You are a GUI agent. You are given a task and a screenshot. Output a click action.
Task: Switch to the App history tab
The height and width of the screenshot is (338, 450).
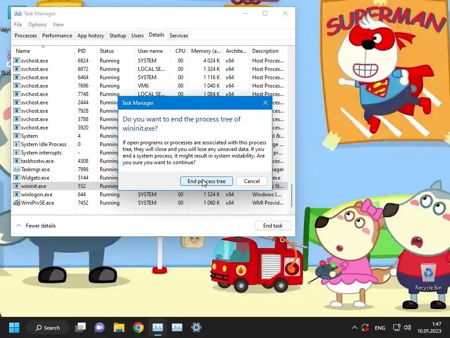pyautogui.click(x=91, y=35)
